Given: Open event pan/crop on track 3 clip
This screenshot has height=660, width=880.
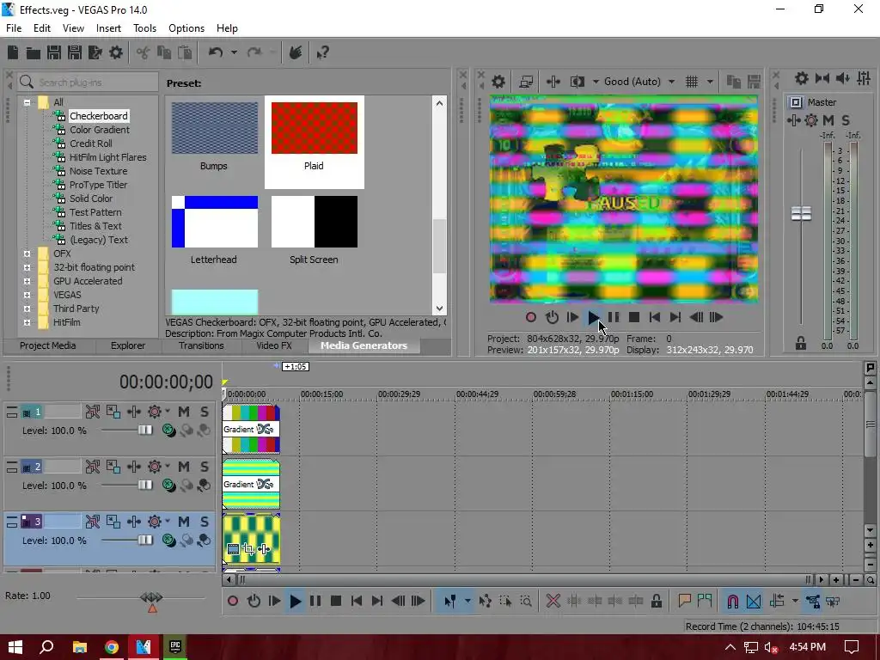Looking at the screenshot, I should pos(248,549).
